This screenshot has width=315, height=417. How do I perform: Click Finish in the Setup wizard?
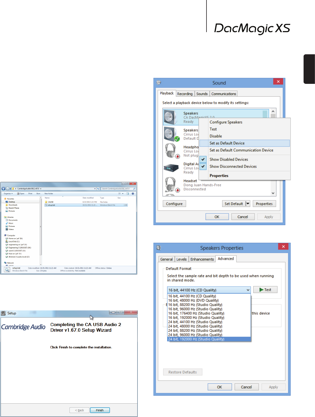(x=100, y=410)
